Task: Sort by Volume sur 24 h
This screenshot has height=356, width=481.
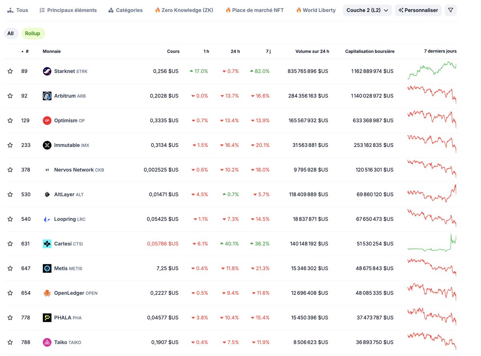Action: [312, 51]
